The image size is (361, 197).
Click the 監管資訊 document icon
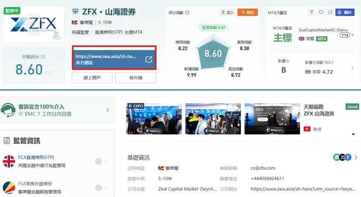pos(7,141)
